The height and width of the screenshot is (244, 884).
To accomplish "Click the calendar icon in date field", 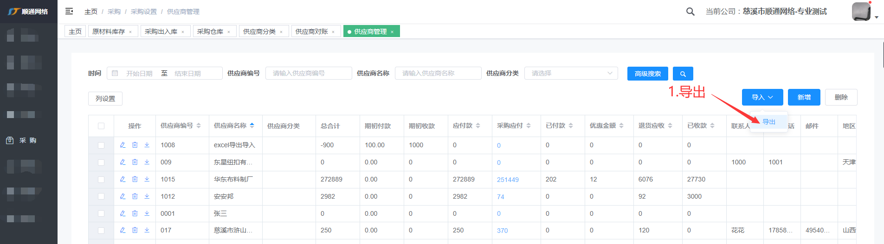I will point(115,73).
